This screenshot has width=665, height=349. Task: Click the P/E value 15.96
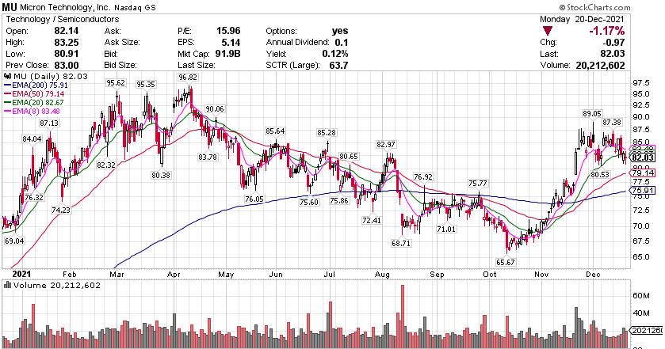(228, 31)
